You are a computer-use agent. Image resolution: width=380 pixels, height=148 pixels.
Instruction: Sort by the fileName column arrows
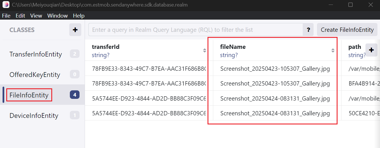[x=333, y=51]
